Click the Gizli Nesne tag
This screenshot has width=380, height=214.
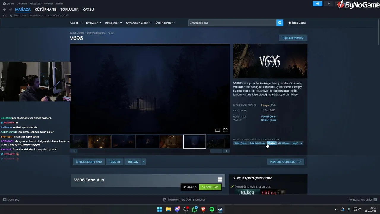(284, 143)
